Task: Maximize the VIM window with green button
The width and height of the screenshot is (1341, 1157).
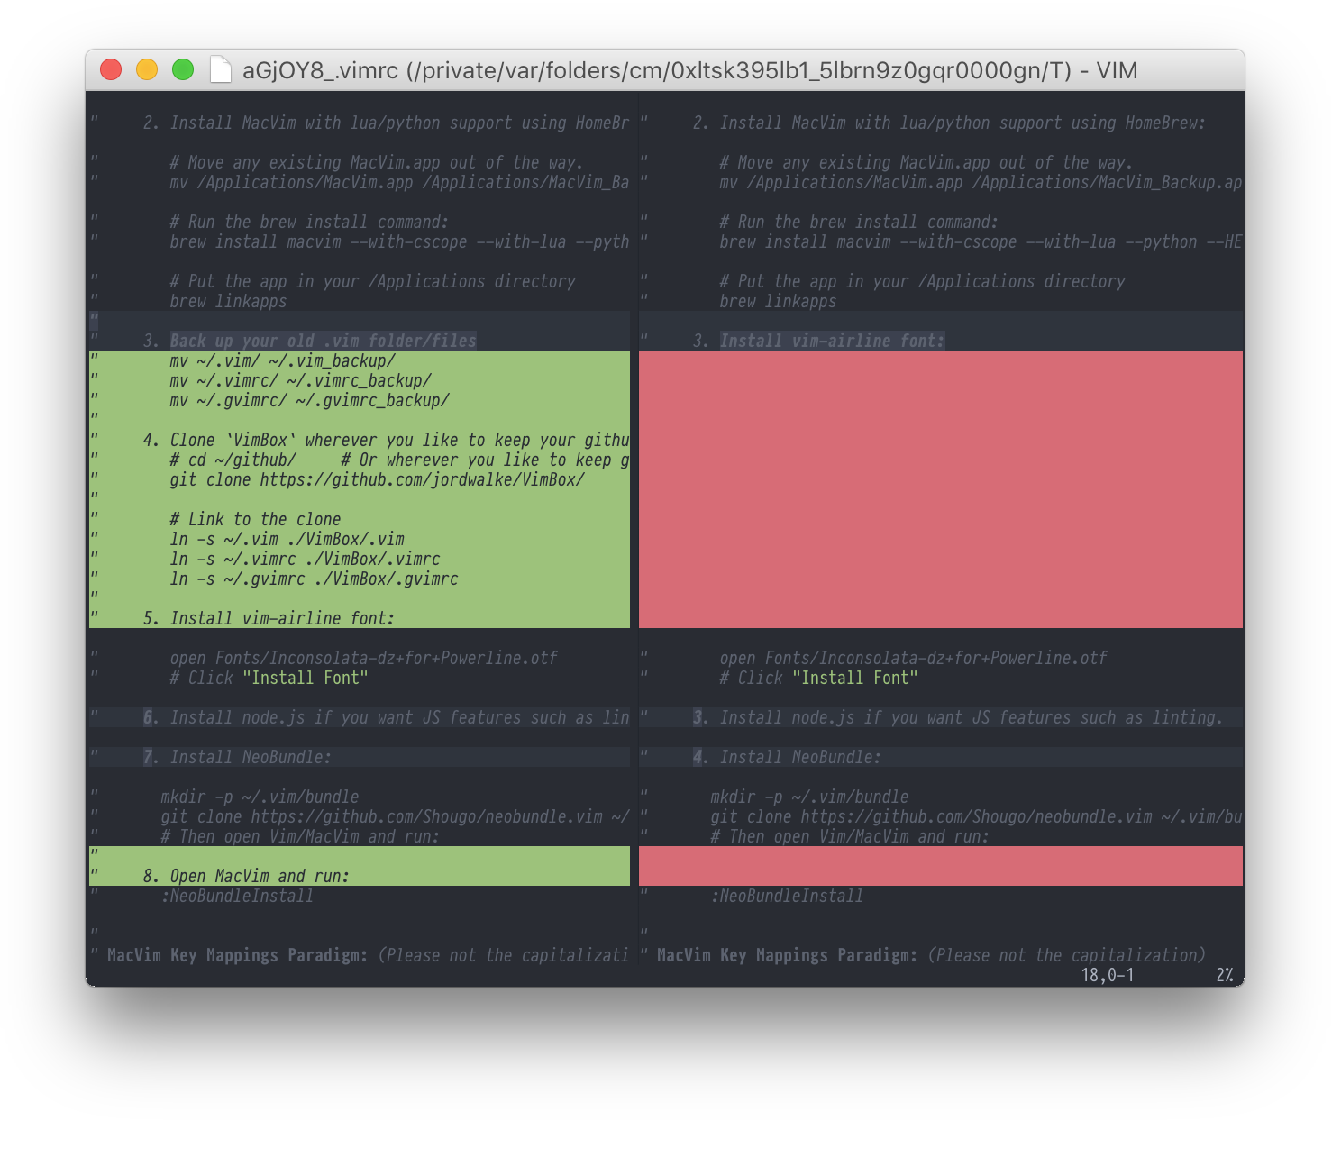Action: [x=183, y=69]
